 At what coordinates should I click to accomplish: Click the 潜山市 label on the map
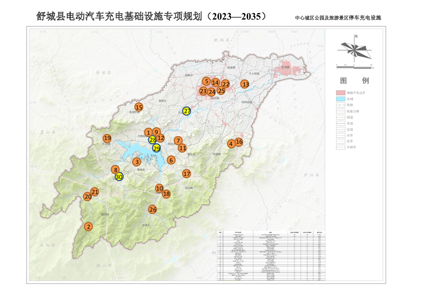point(104,265)
